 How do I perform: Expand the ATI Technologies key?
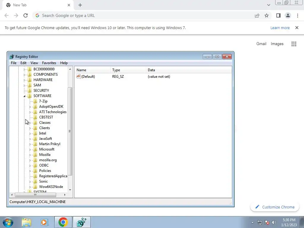(x=30, y=112)
